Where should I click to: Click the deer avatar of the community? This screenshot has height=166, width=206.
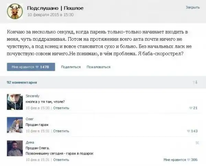[x=15, y=11]
